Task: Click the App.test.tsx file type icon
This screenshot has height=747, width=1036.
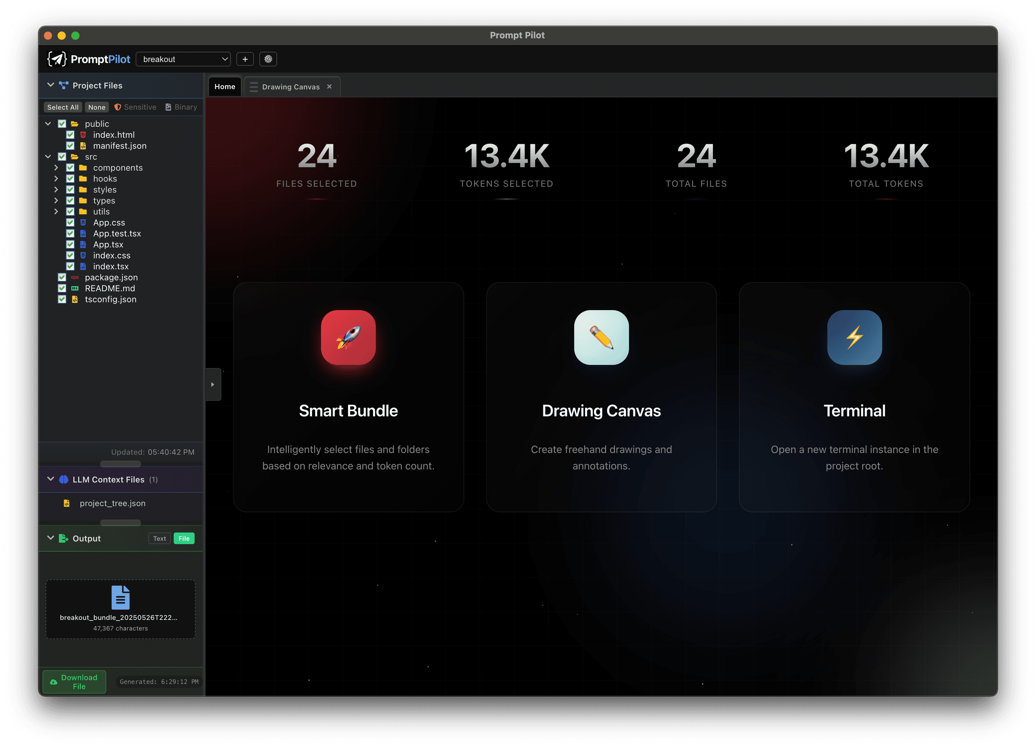Action: point(83,233)
